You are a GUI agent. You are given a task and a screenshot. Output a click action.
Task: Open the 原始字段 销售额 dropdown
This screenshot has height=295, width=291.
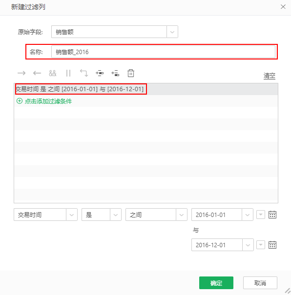(172, 32)
